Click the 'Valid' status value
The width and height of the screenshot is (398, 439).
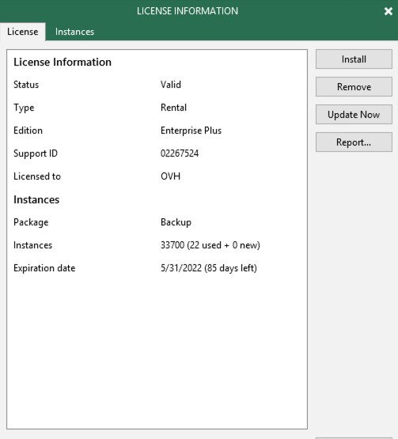pyautogui.click(x=171, y=85)
